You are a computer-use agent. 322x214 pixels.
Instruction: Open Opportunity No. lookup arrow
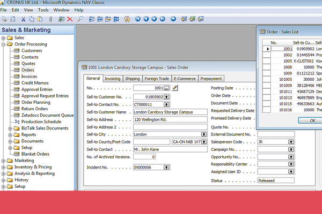(x=291, y=157)
